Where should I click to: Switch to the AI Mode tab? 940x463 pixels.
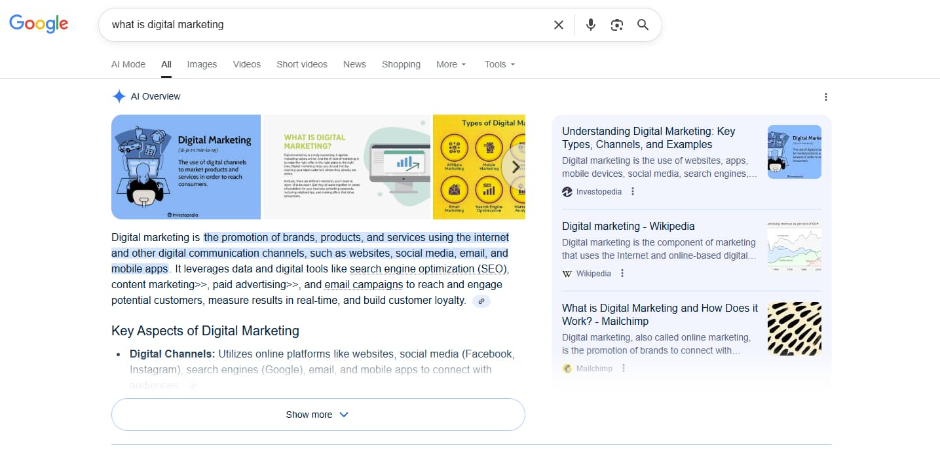coord(128,64)
